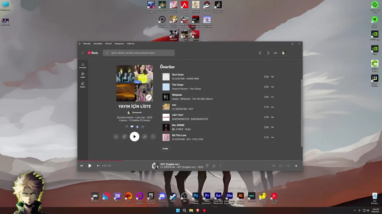Navigate back with the left arrow
The image size is (382, 214).
click(260, 53)
